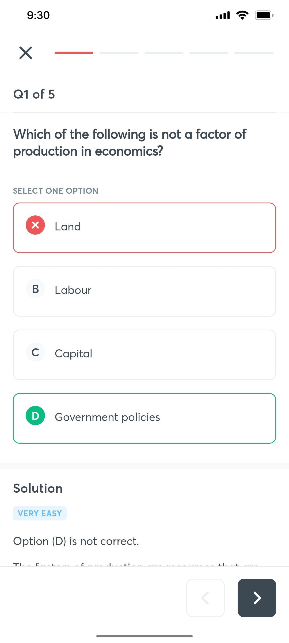289x643 pixels.
Task: Click the SELECT ONE OPTION label
Action: click(55, 191)
